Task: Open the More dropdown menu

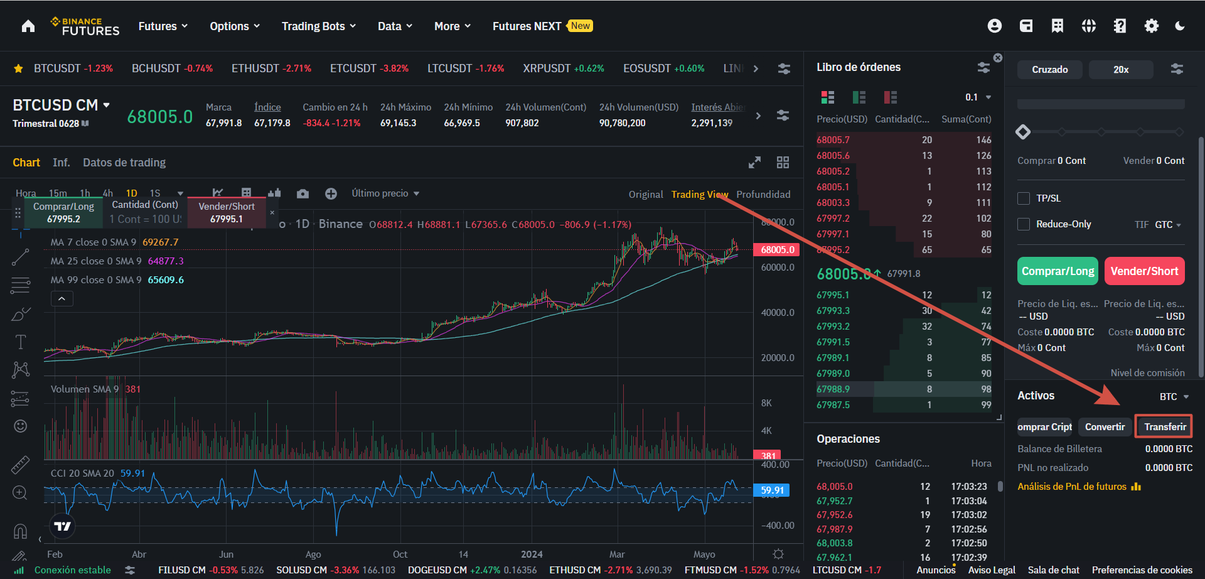Action: tap(453, 26)
